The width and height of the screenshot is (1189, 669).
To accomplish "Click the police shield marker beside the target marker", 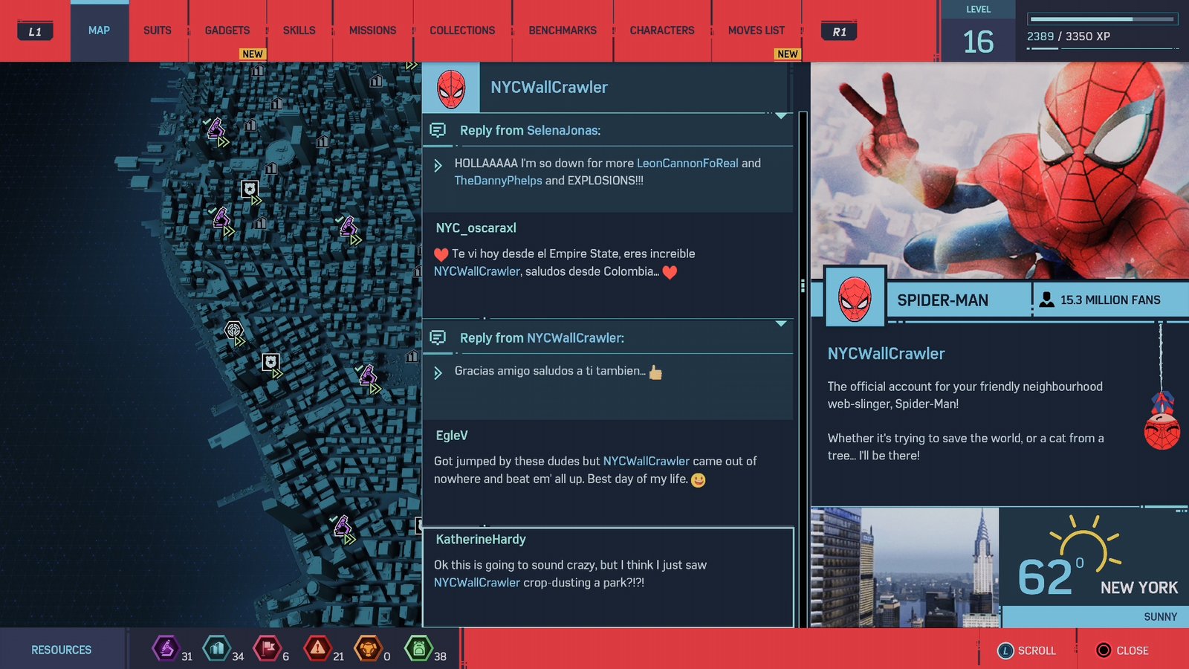I will pyautogui.click(x=271, y=363).
